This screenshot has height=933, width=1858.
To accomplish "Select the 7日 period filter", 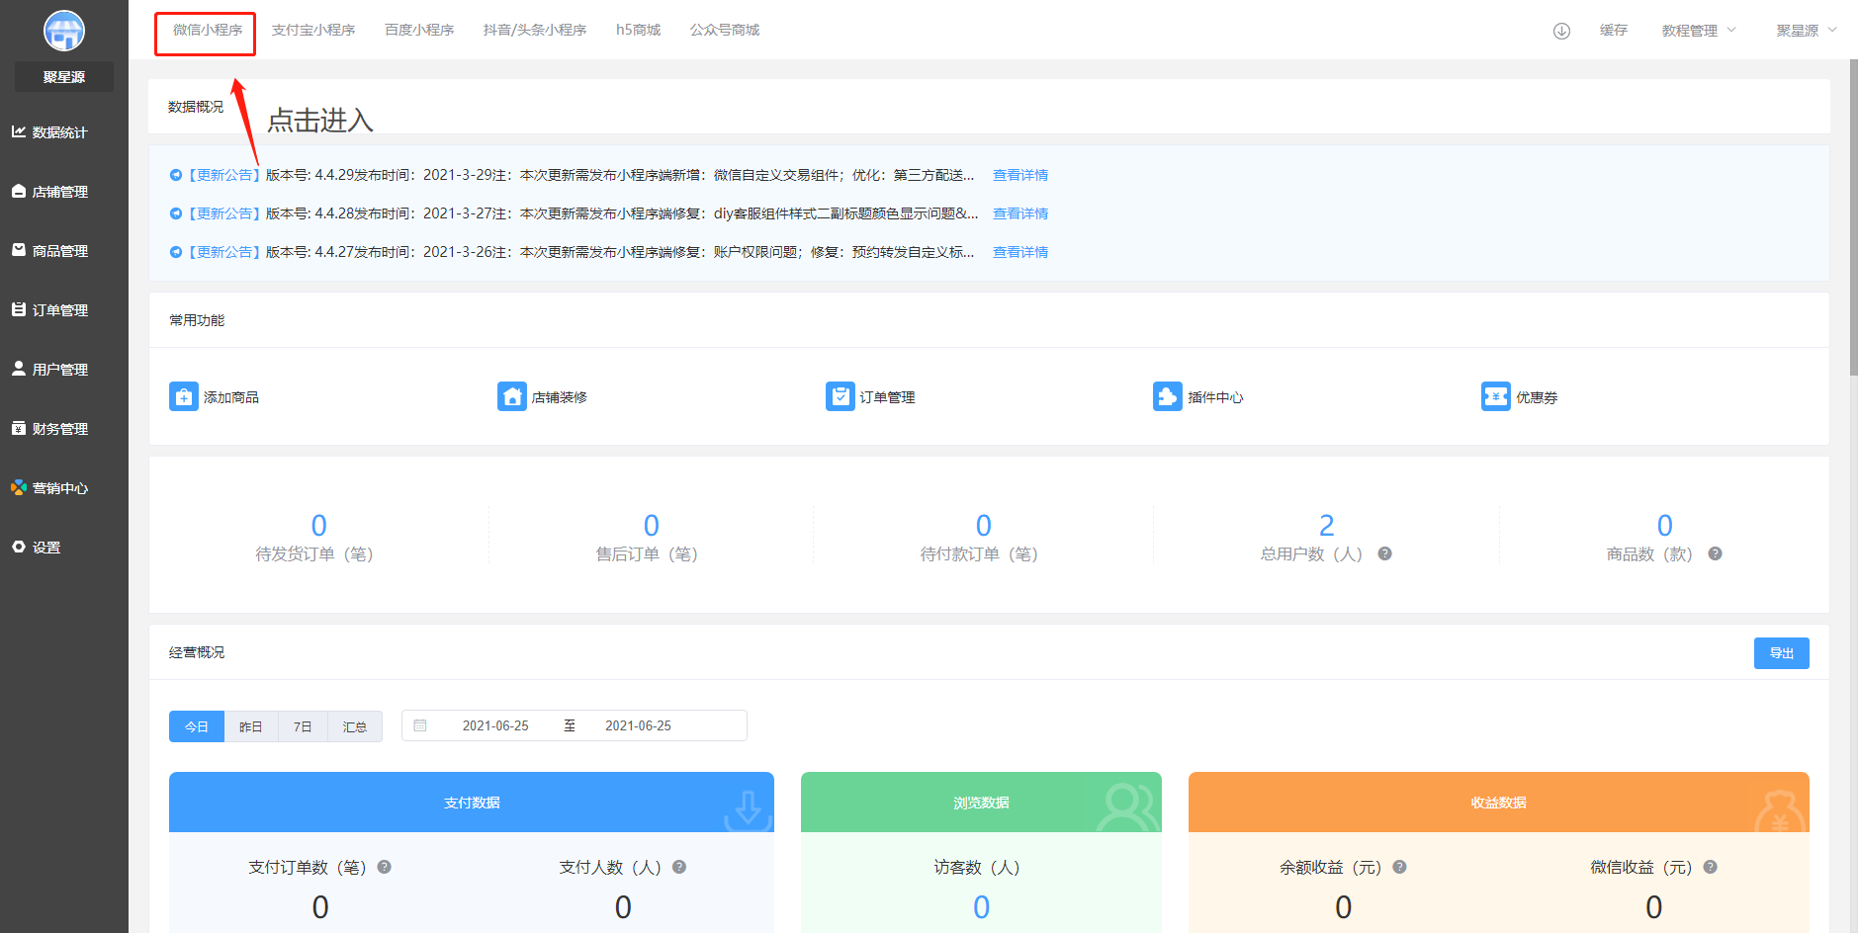I will point(303,726).
